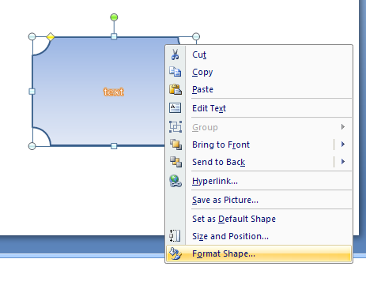Choose Copy from the context menu
Screen dimensions: 366x289
pos(258,72)
